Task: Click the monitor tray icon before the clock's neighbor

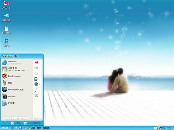Action: 161,128
